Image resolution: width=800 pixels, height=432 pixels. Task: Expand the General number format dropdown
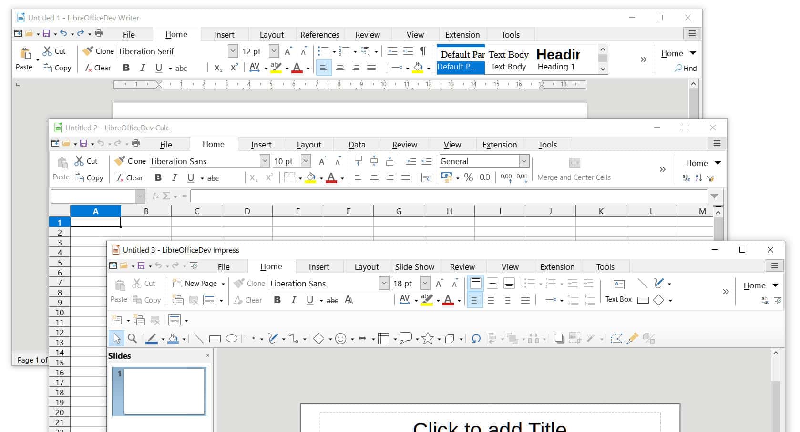pos(524,161)
